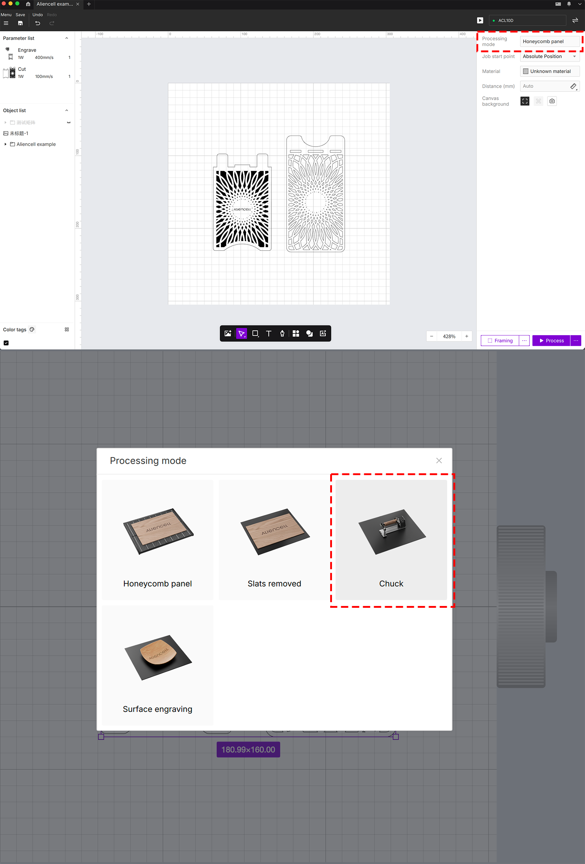Click the video play icon next to ACL10D
Viewport: 585px width, 864px height.
480,20
